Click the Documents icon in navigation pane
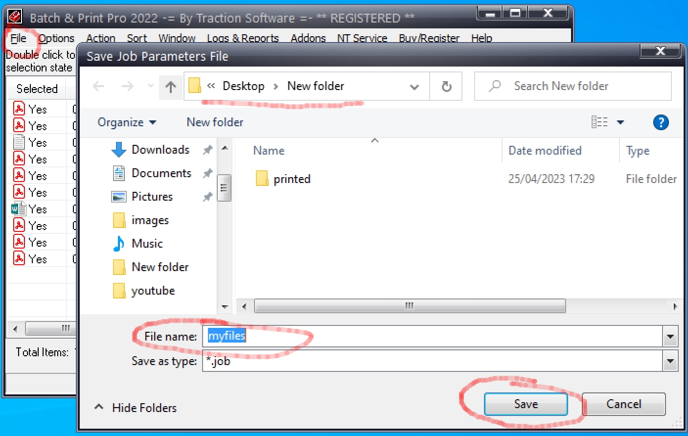This screenshot has height=436, width=688. point(119,173)
